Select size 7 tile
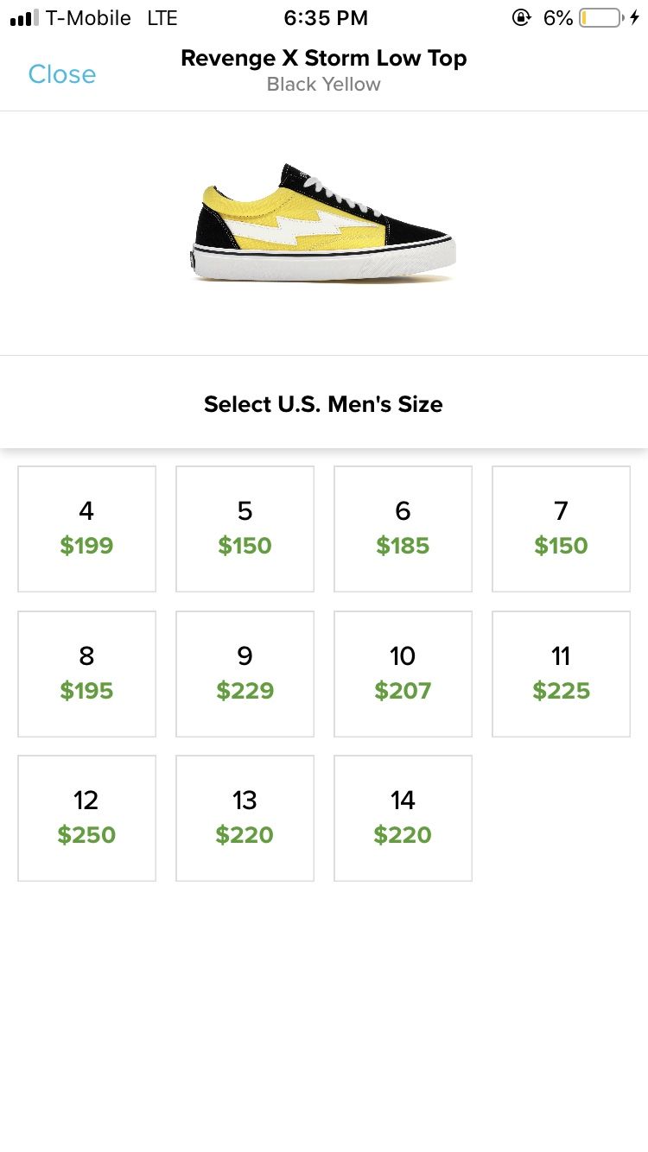 coord(561,529)
